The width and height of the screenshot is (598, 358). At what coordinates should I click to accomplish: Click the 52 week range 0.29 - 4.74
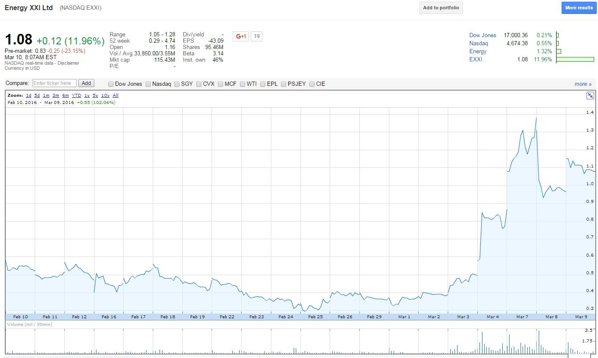click(162, 41)
